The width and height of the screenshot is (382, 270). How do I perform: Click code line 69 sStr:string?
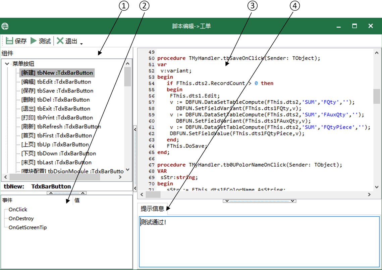[179, 177]
